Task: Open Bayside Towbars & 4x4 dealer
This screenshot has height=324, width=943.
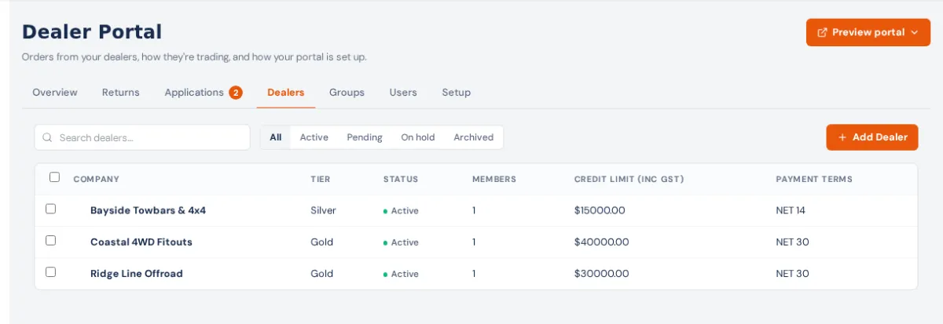Action: (148, 210)
